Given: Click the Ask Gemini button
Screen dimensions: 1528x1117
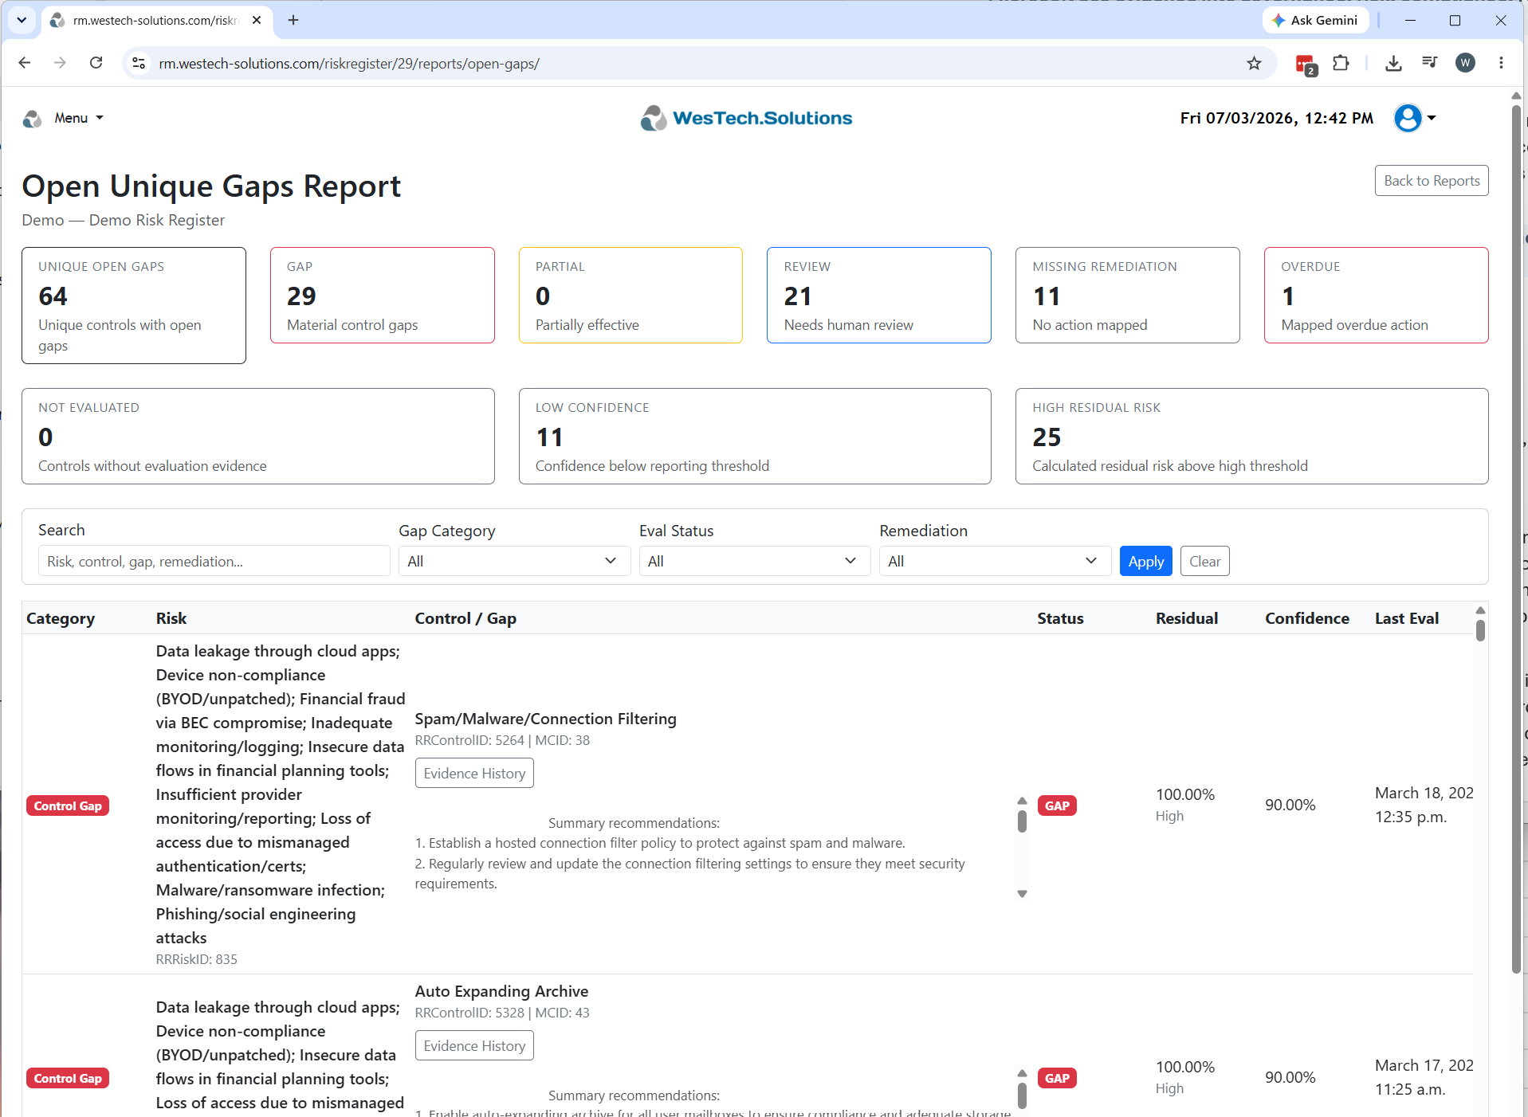Looking at the screenshot, I should click(1315, 20).
